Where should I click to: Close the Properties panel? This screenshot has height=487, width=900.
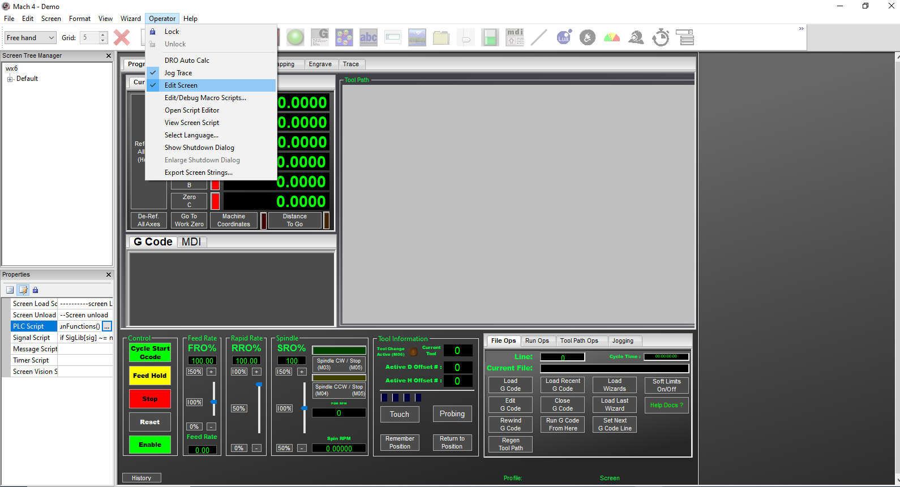coord(109,274)
